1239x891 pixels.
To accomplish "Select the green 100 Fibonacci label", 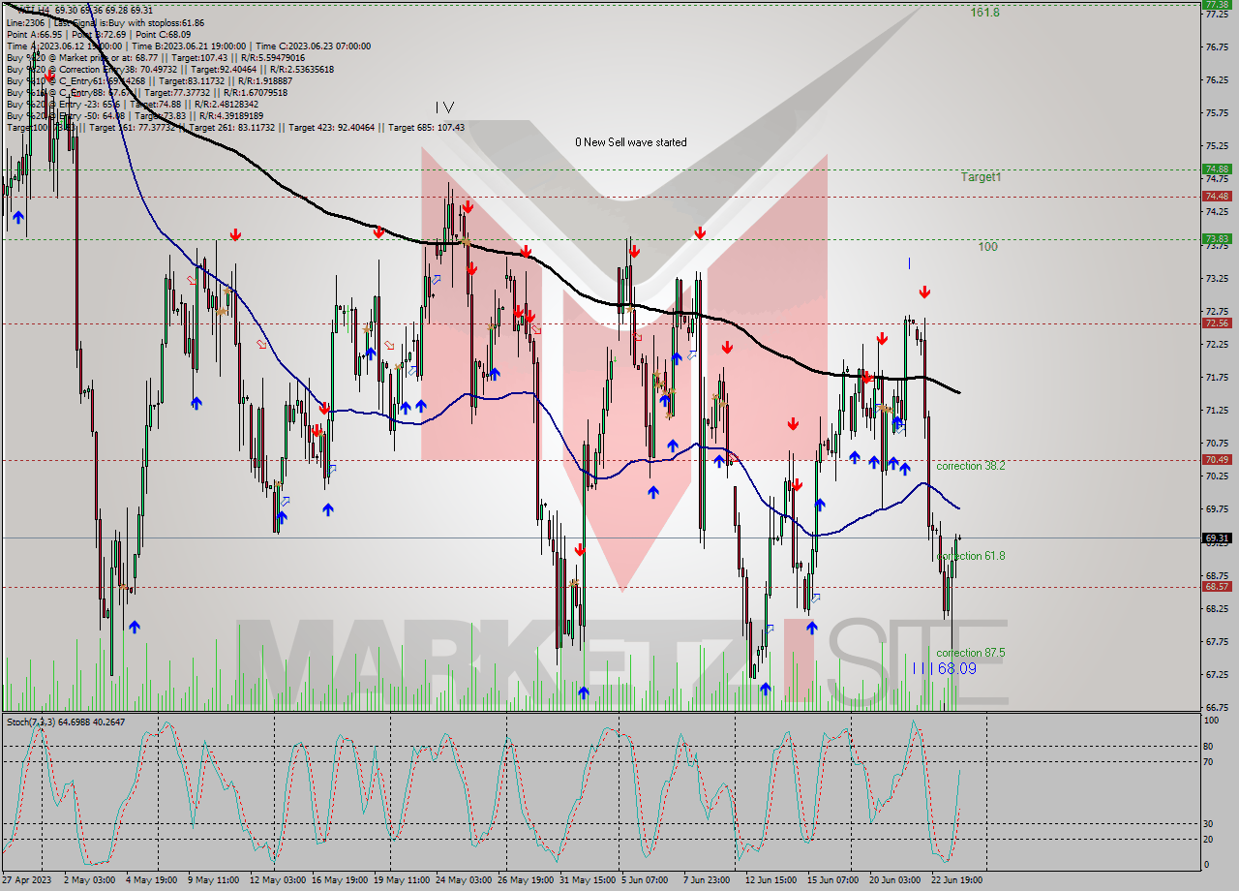I will click(x=987, y=247).
